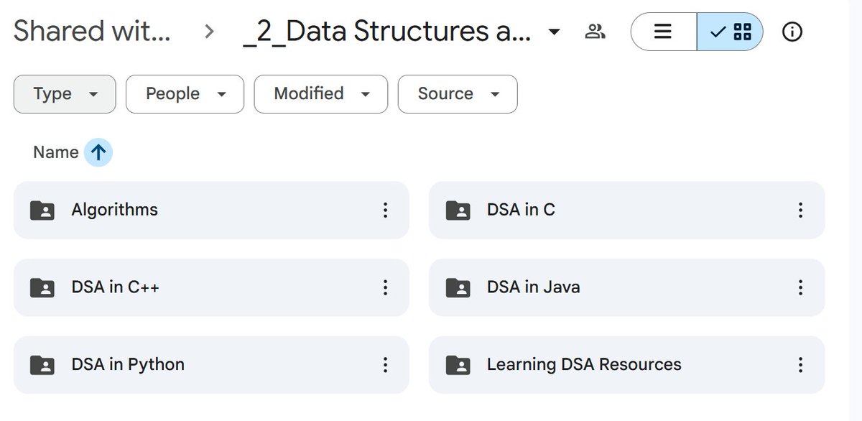
Task: Switch to grid layout view
Action: 731,32
